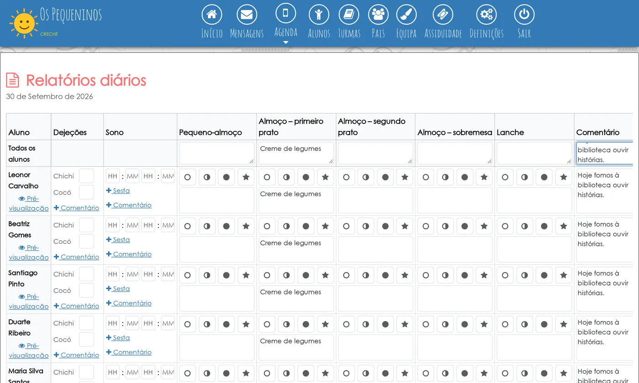Click Todos os alunos Pequeno-almoço text area
Viewport: 639px width, 383px height.
coord(217,153)
